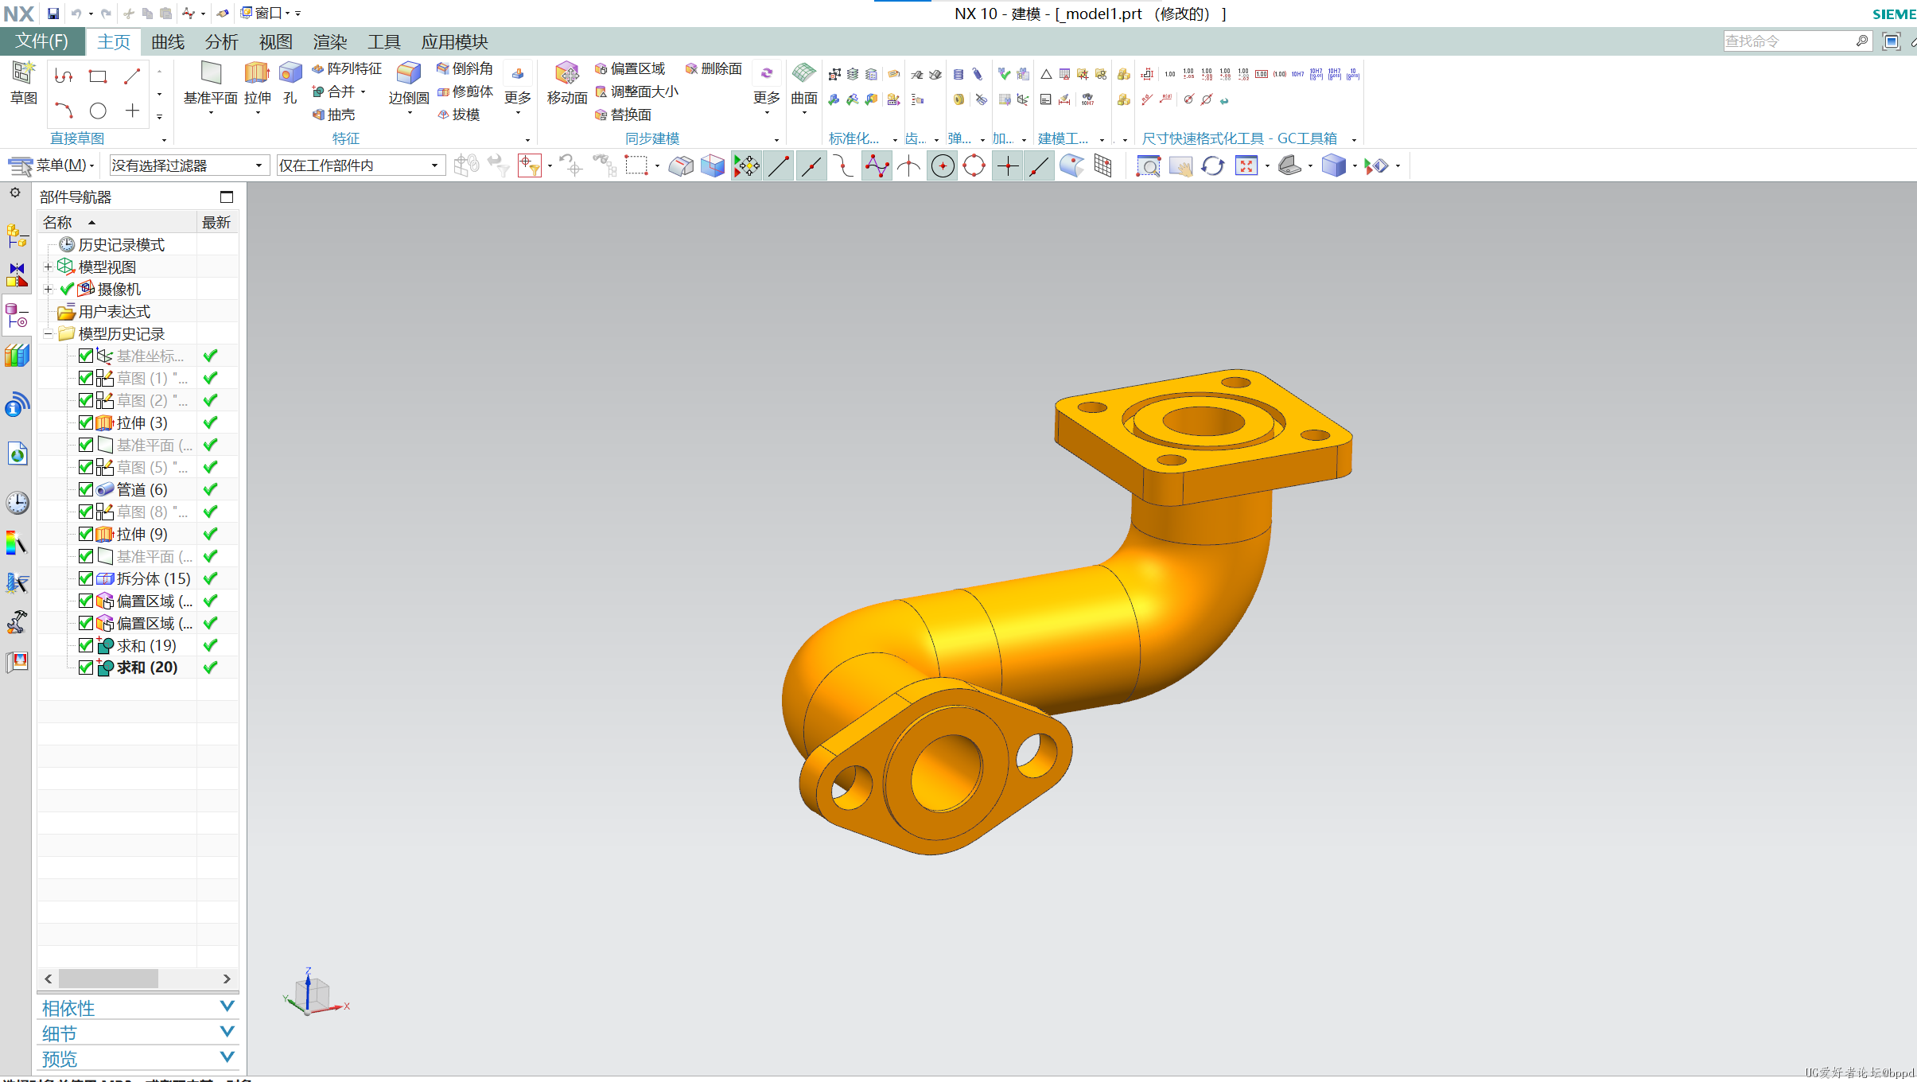Open the 文件(F) menu

(x=42, y=41)
